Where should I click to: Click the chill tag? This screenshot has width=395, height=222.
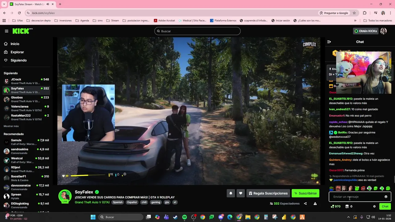click(144, 202)
